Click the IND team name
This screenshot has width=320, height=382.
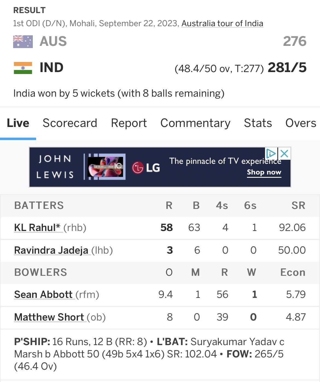pyautogui.click(x=51, y=67)
